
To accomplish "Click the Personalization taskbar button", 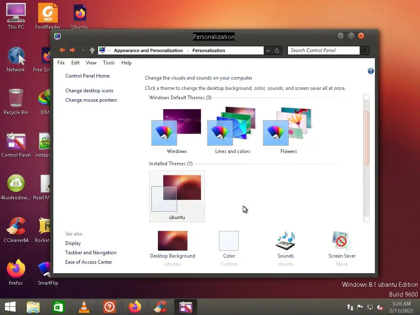I will [186, 307].
